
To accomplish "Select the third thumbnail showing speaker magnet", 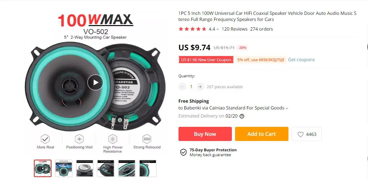I will point(84,168).
